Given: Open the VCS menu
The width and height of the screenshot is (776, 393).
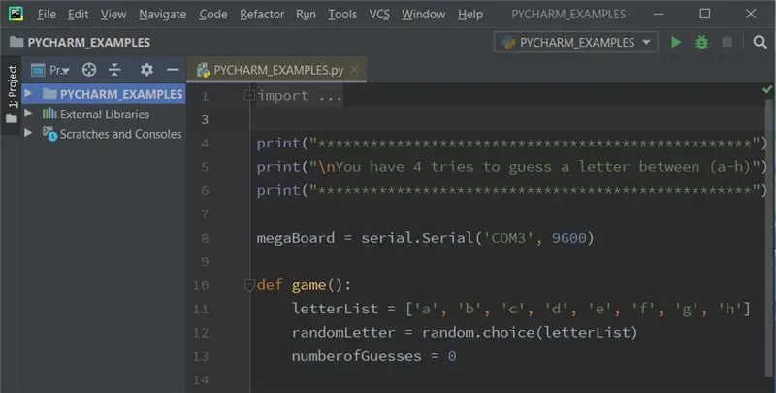Looking at the screenshot, I should point(379,15).
